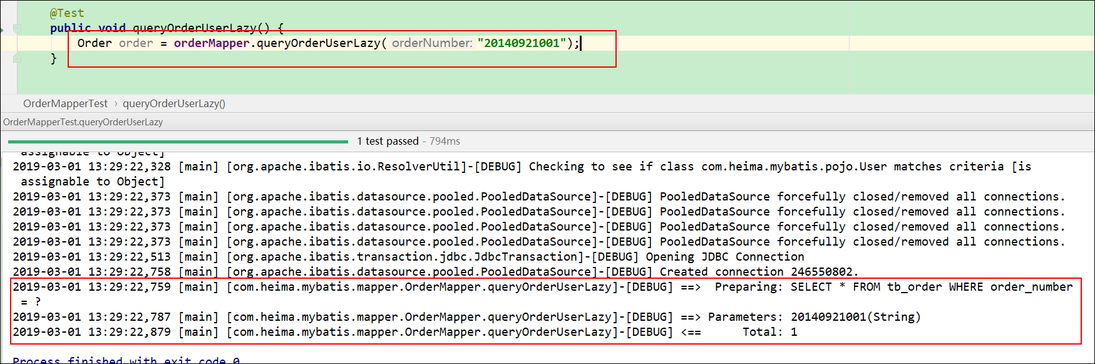1095x364 pixels.
Task: Open the OrderMapperTest.queryOrderUserLazy run tab
Action: [x=83, y=122]
